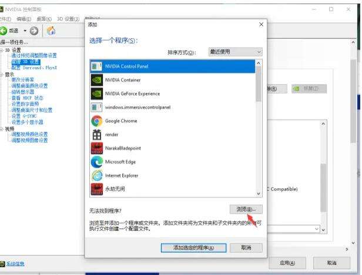
Task: Click program list scrollbar up arrow
Action: (x=259, y=63)
